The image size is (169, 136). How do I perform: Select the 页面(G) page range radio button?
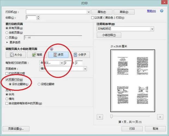pyautogui.click(x=7, y=38)
